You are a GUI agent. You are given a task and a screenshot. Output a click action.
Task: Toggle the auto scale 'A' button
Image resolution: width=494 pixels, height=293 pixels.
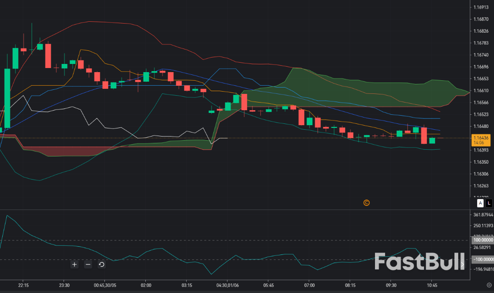pos(480,203)
